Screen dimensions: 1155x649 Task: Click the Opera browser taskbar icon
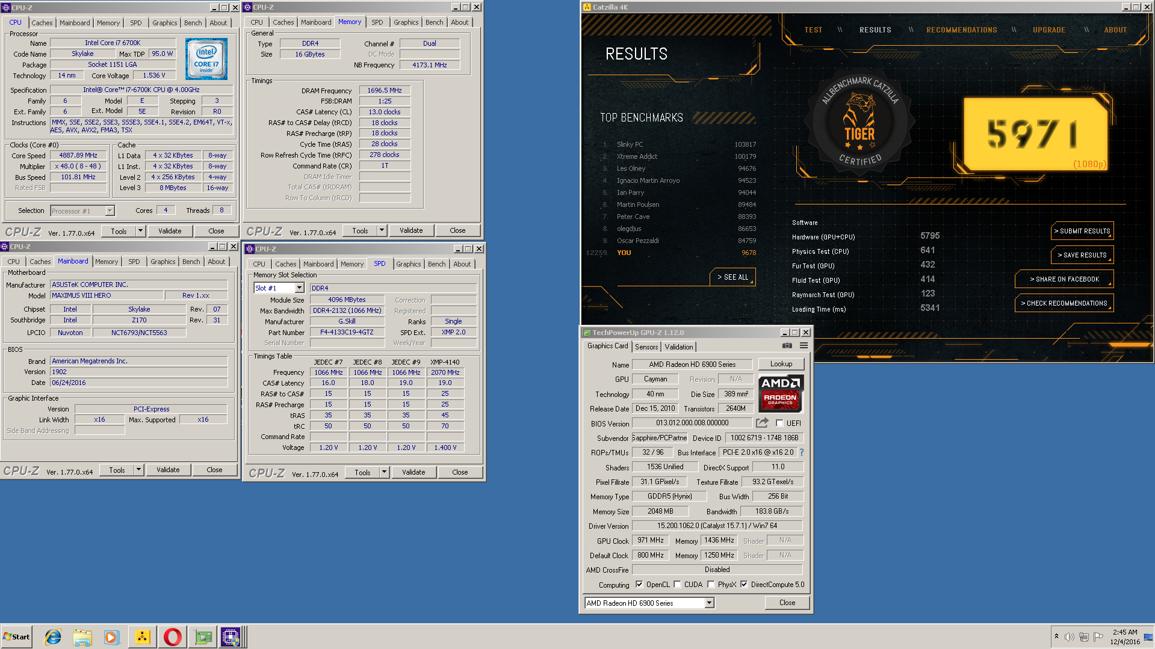click(x=173, y=637)
